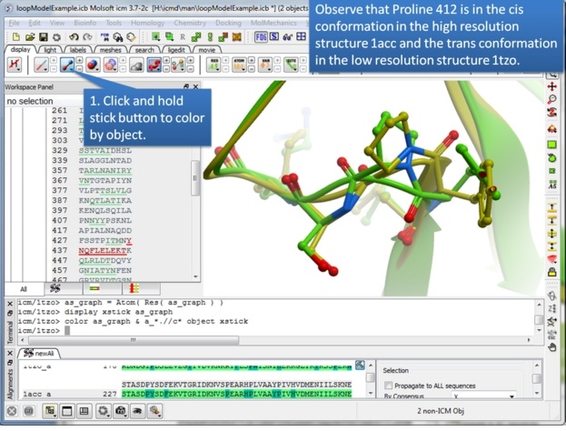This screenshot has width=566, height=431.
Task: Click the CPK ball display button
Action: pos(92,65)
